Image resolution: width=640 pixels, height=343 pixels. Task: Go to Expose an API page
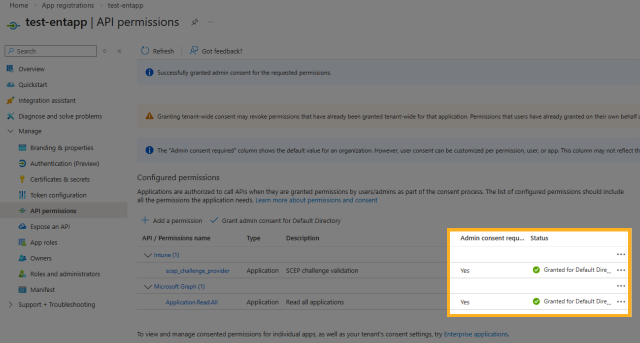coord(50,227)
